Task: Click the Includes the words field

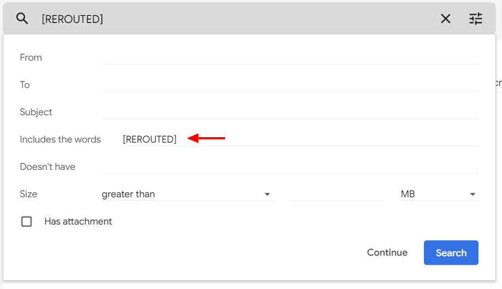Action: pyautogui.click(x=300, y=139)
